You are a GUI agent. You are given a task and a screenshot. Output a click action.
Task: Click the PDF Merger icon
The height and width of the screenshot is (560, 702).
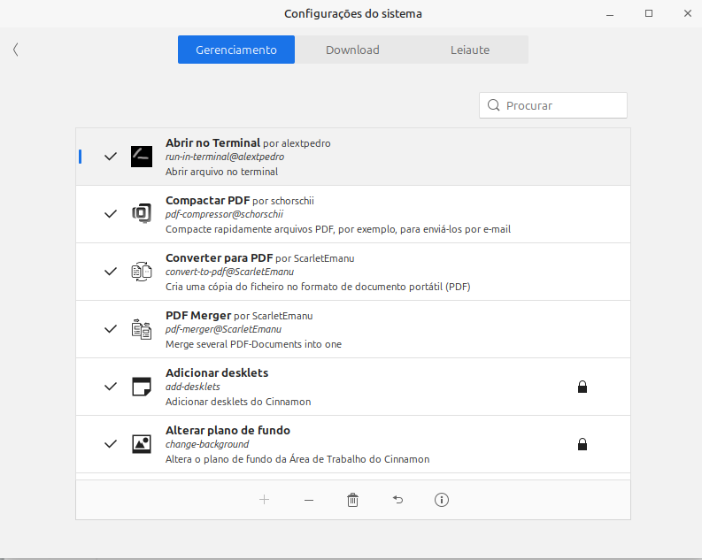tap(142, 329)
